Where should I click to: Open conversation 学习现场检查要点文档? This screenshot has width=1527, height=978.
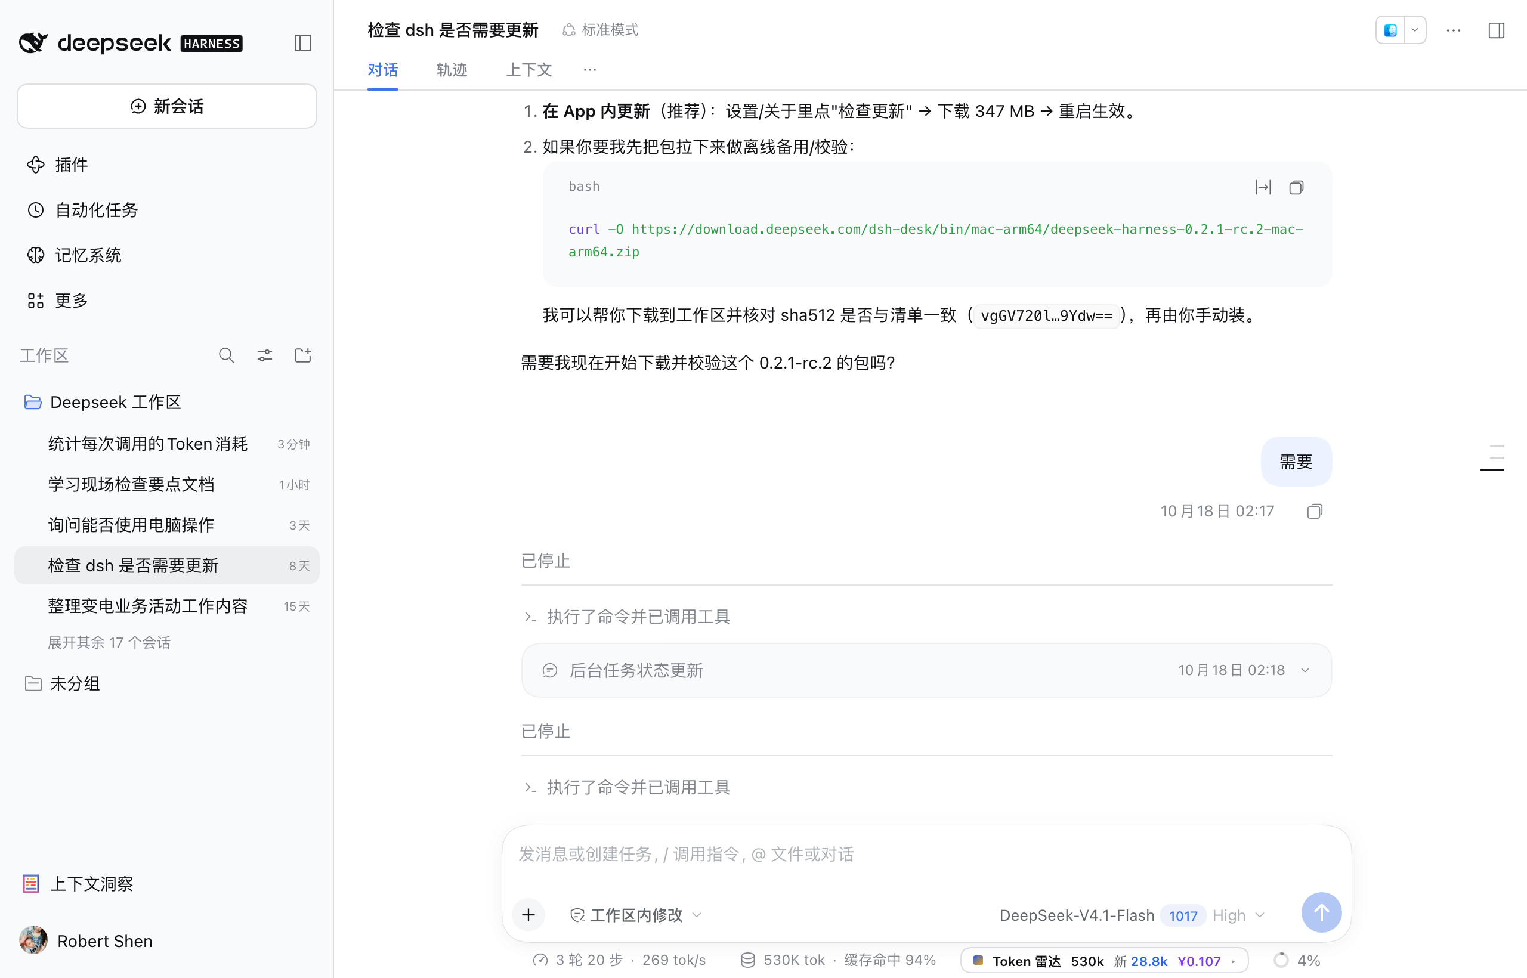coord(166,485)
